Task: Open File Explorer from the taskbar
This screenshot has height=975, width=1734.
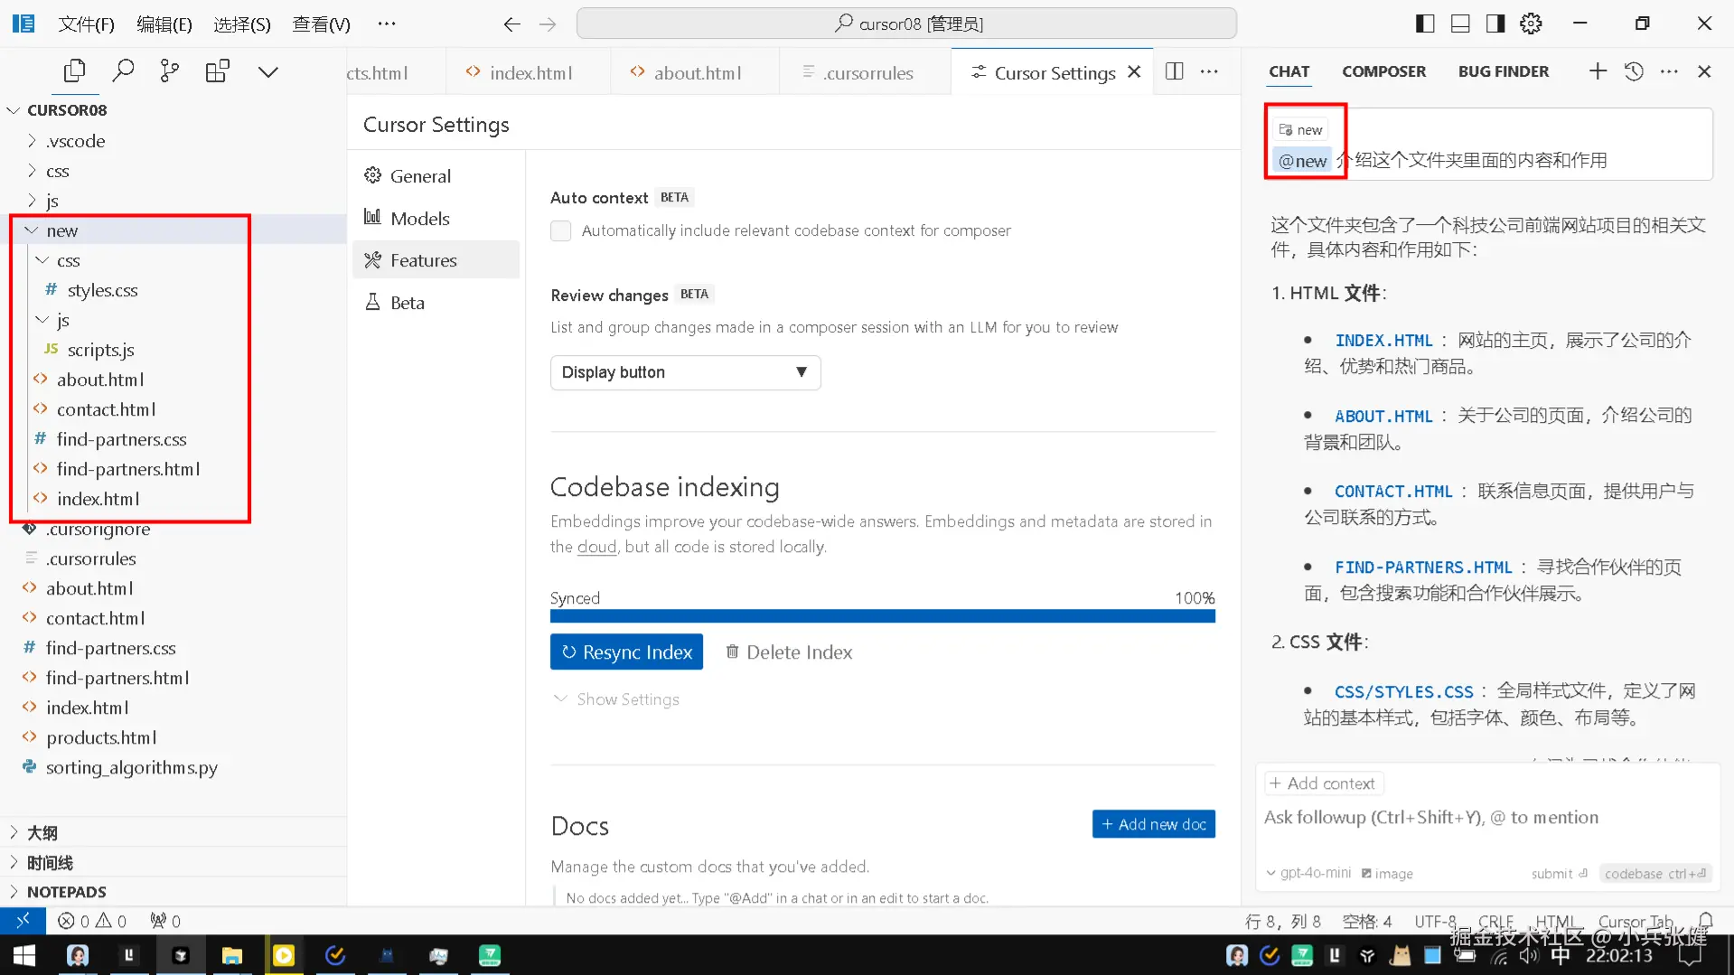Action: tap(232, 955)
